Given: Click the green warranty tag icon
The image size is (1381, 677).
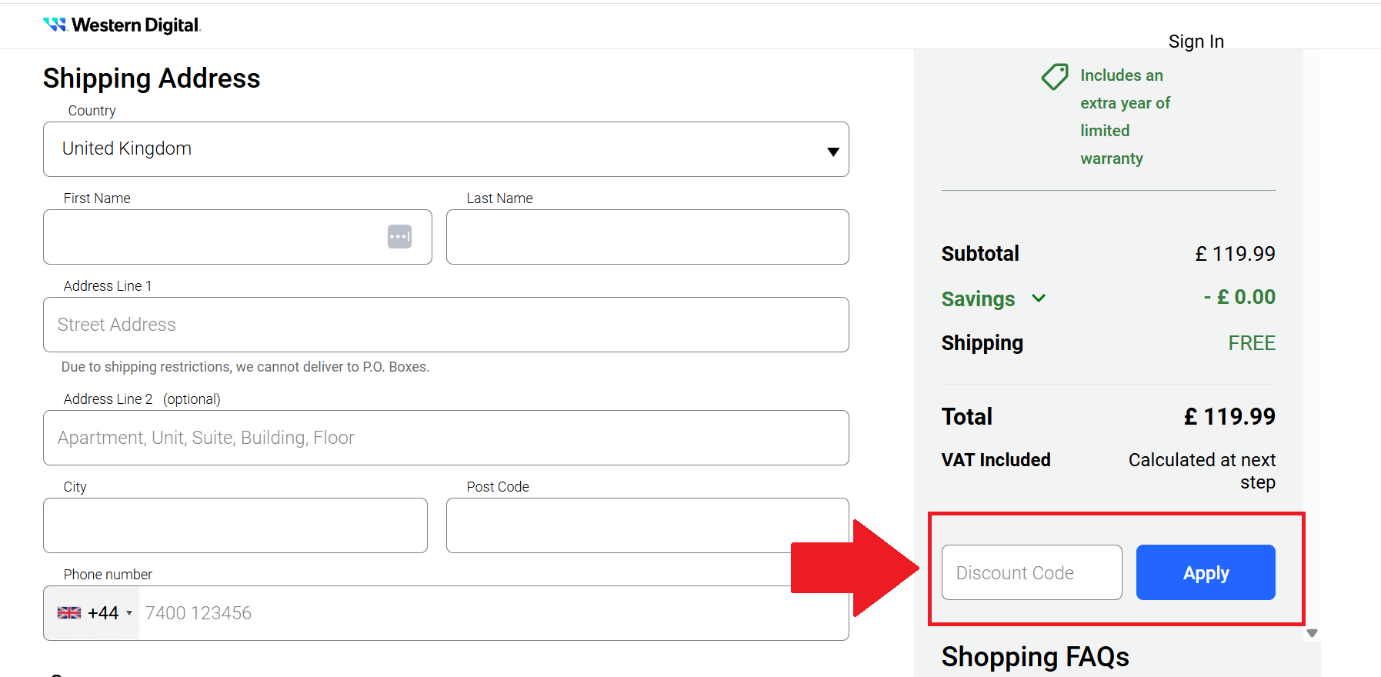Looking at the screenshot, I should coord(1055,76).
